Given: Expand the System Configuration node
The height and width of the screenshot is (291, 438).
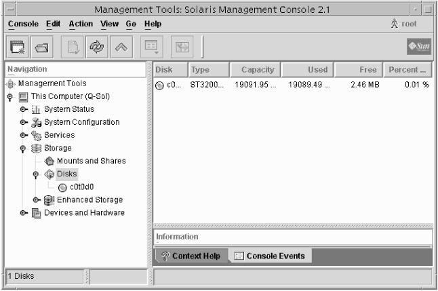Looking at the screenshot, I should (22, 122).
